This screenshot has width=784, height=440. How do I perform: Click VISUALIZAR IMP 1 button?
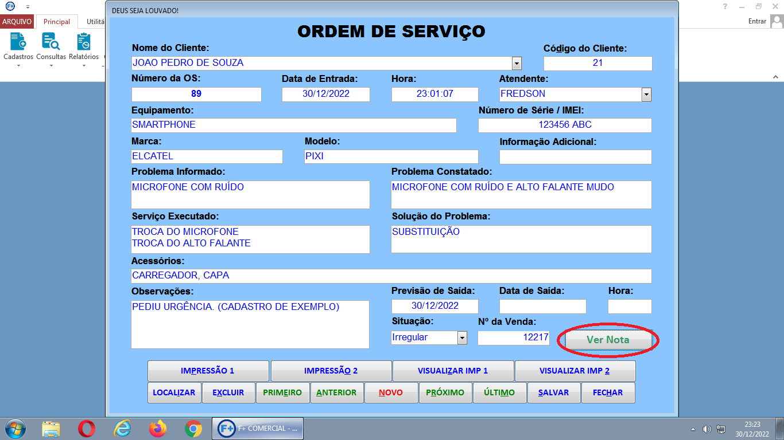click(453, 371)
